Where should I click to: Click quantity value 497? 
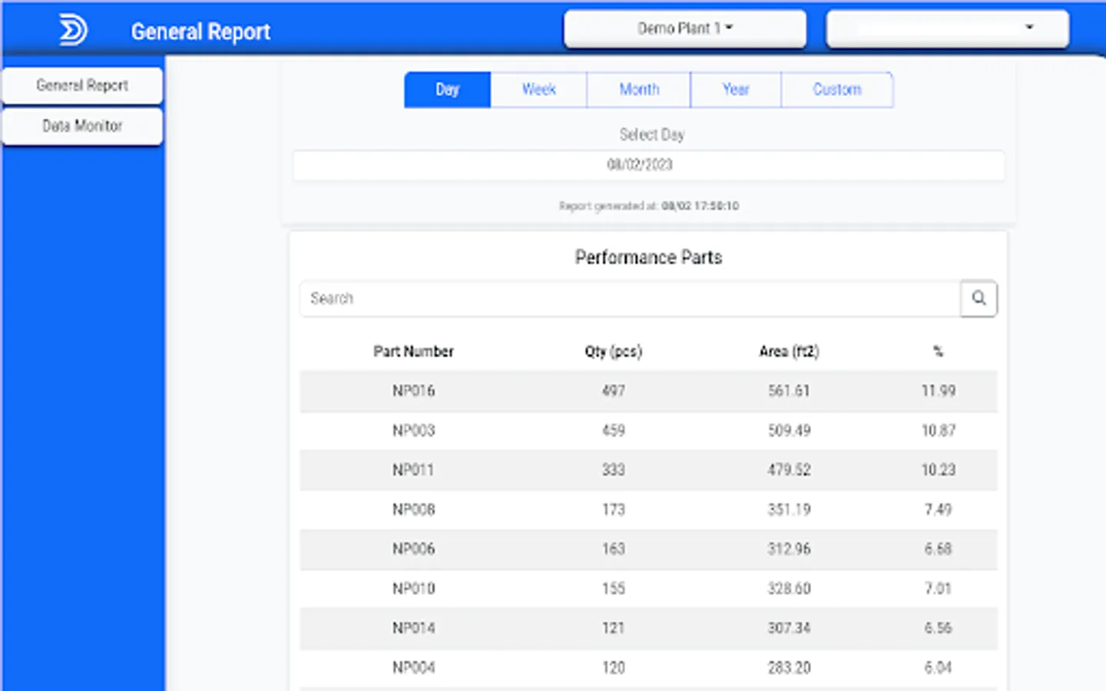coord(613,391)
